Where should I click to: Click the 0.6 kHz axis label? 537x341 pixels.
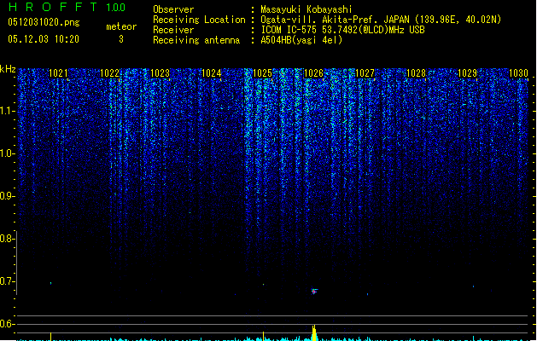pos(7,324)
